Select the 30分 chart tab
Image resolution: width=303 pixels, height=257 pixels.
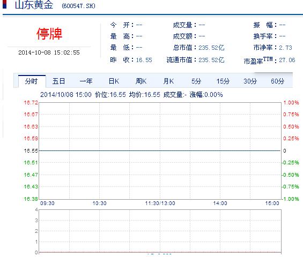(250, 81)
